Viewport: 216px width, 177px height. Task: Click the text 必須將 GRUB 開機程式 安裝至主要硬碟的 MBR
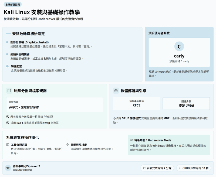(x=160, y=120)
